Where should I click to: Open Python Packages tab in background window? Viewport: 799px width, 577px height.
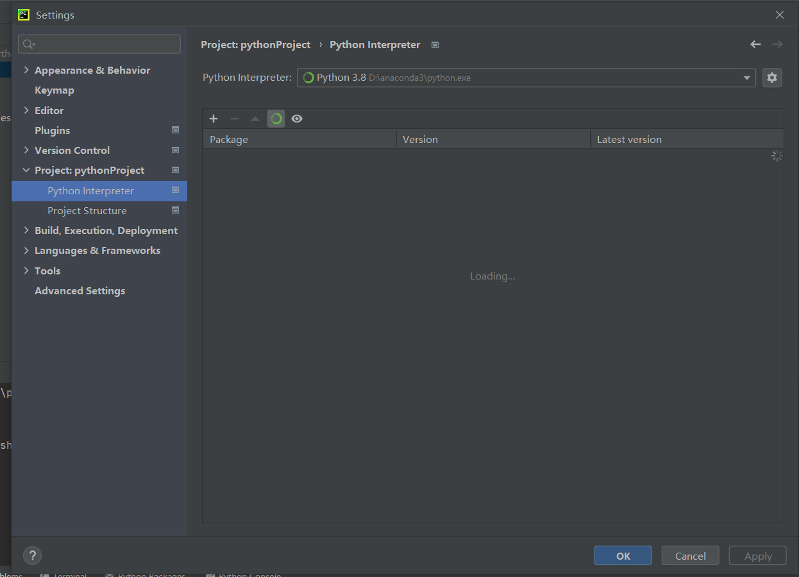[145, 574]
